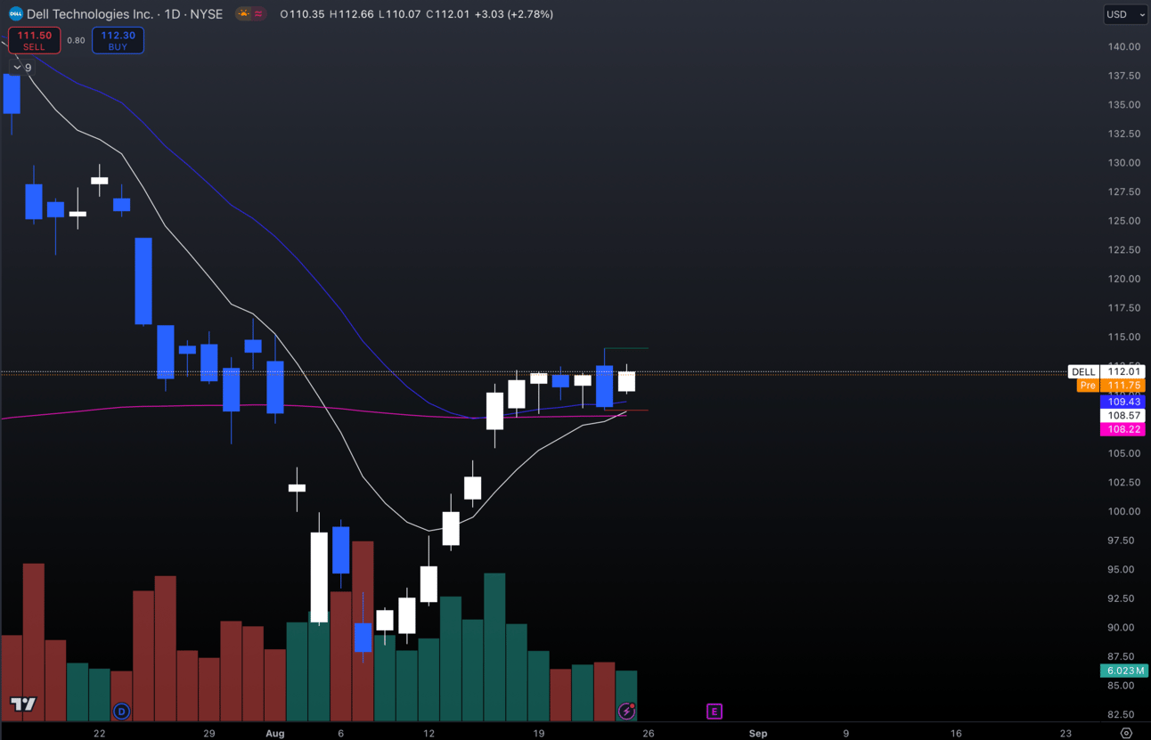Click the Dell logo icon beside the title
Image resolution: width=1151 pixels, height=740 pixels.
(15, 14)
